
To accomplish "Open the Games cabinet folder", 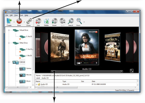I will coord(29,68).
